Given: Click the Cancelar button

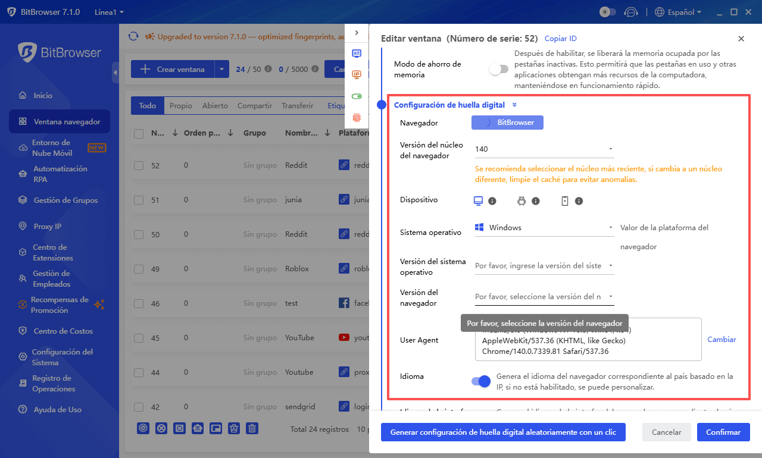Looking at the screenshot, I should 666,432.
